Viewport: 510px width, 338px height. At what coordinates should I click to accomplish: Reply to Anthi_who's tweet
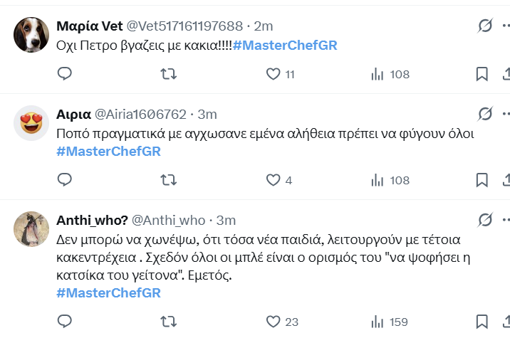tap(65, 322)
